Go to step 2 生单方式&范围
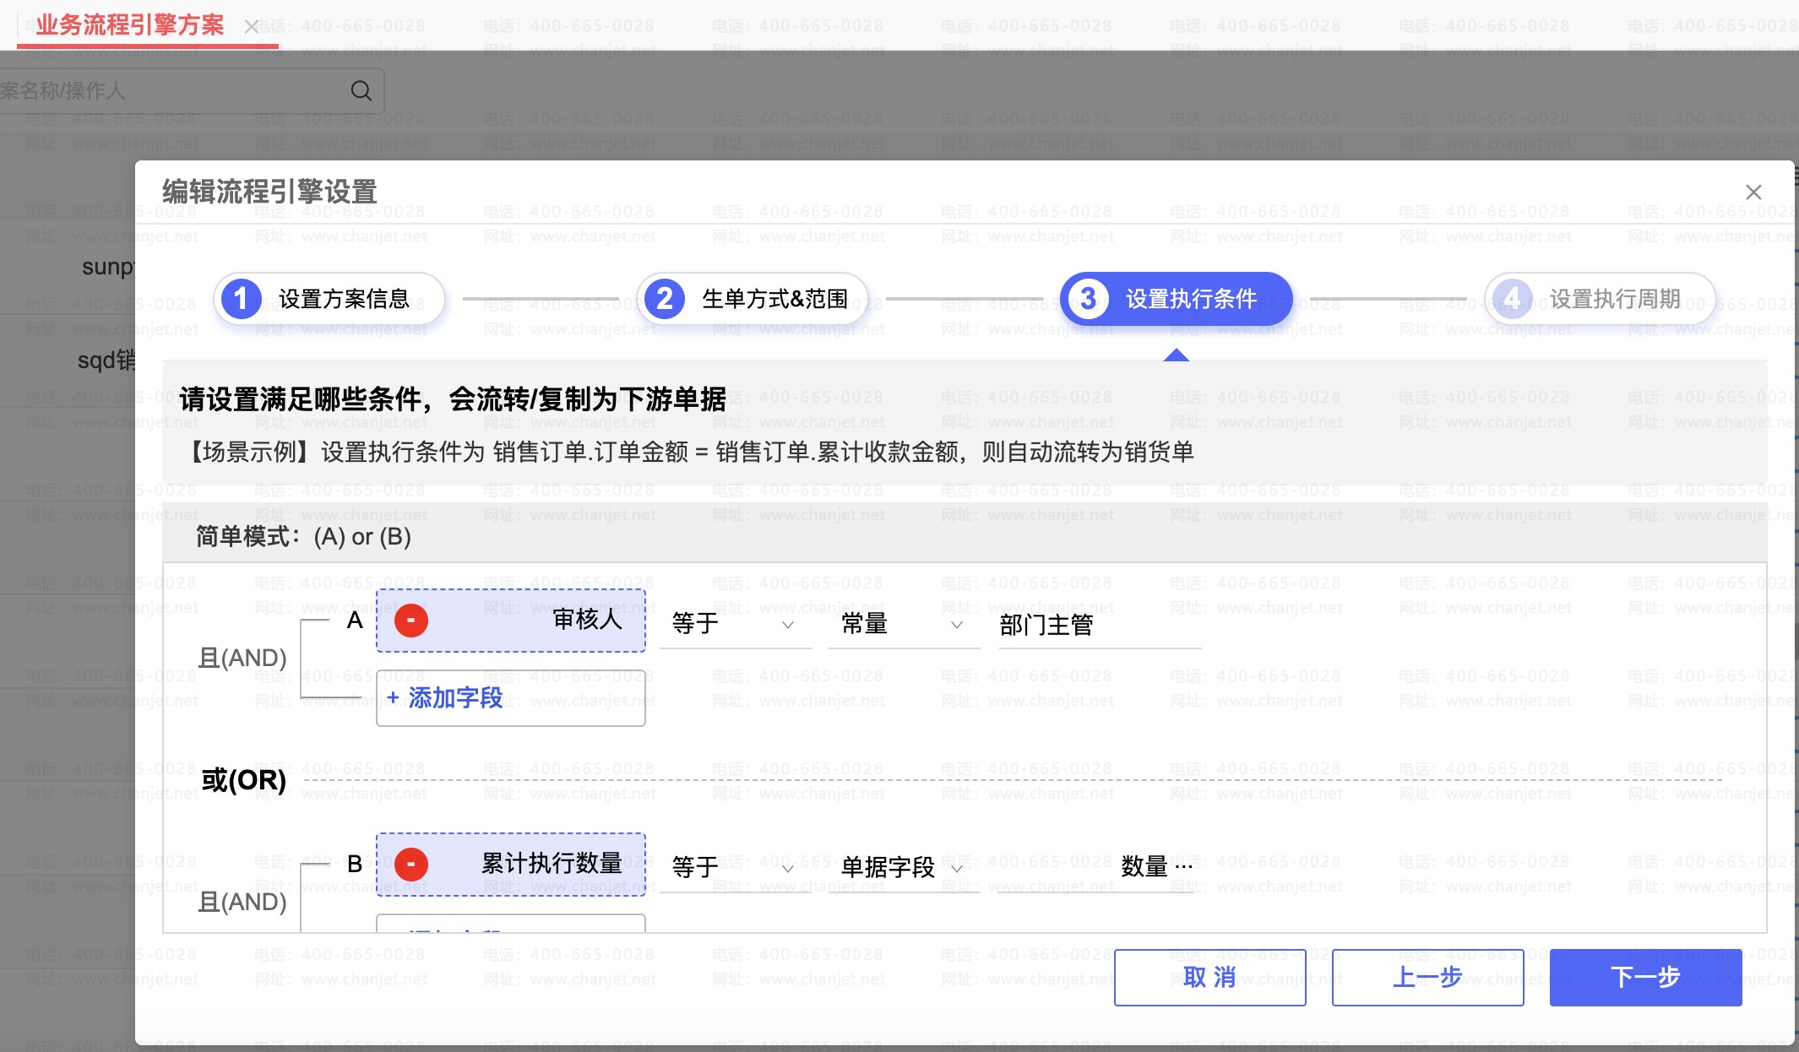 tap(753, 299)
